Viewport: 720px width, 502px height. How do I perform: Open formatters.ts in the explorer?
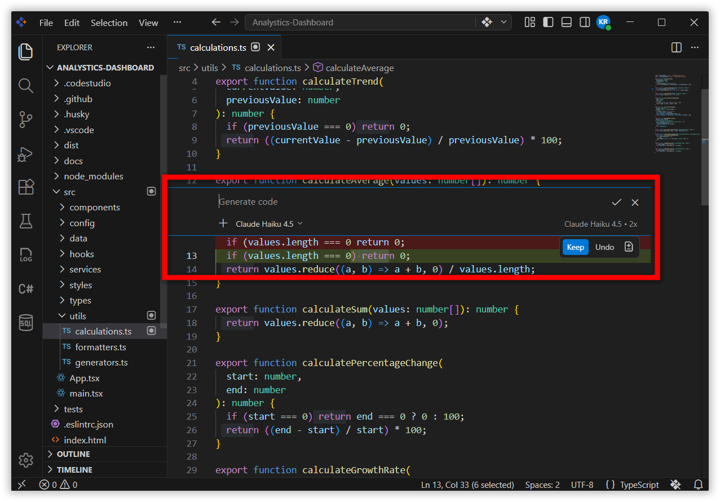pos(100,347)
